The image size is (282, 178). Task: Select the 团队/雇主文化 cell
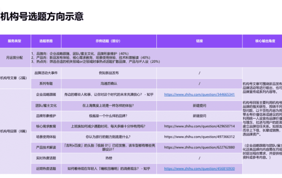(46, 105)
